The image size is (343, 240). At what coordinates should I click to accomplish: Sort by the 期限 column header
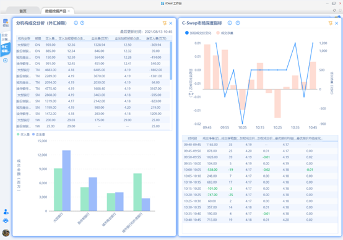tap(38, 38)
